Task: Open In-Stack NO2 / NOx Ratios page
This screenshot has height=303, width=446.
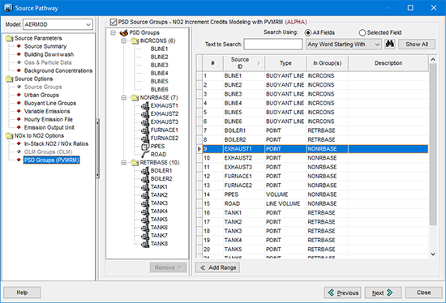Action: click(56, 144)
